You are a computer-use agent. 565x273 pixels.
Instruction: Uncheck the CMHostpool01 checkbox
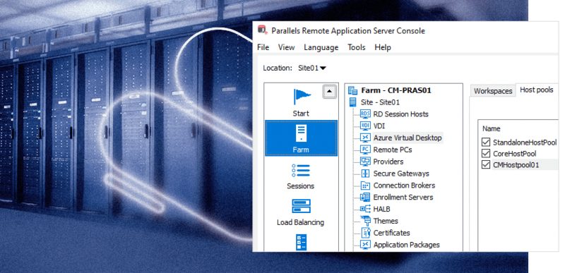pyautogui.click(x=486, y=165)
